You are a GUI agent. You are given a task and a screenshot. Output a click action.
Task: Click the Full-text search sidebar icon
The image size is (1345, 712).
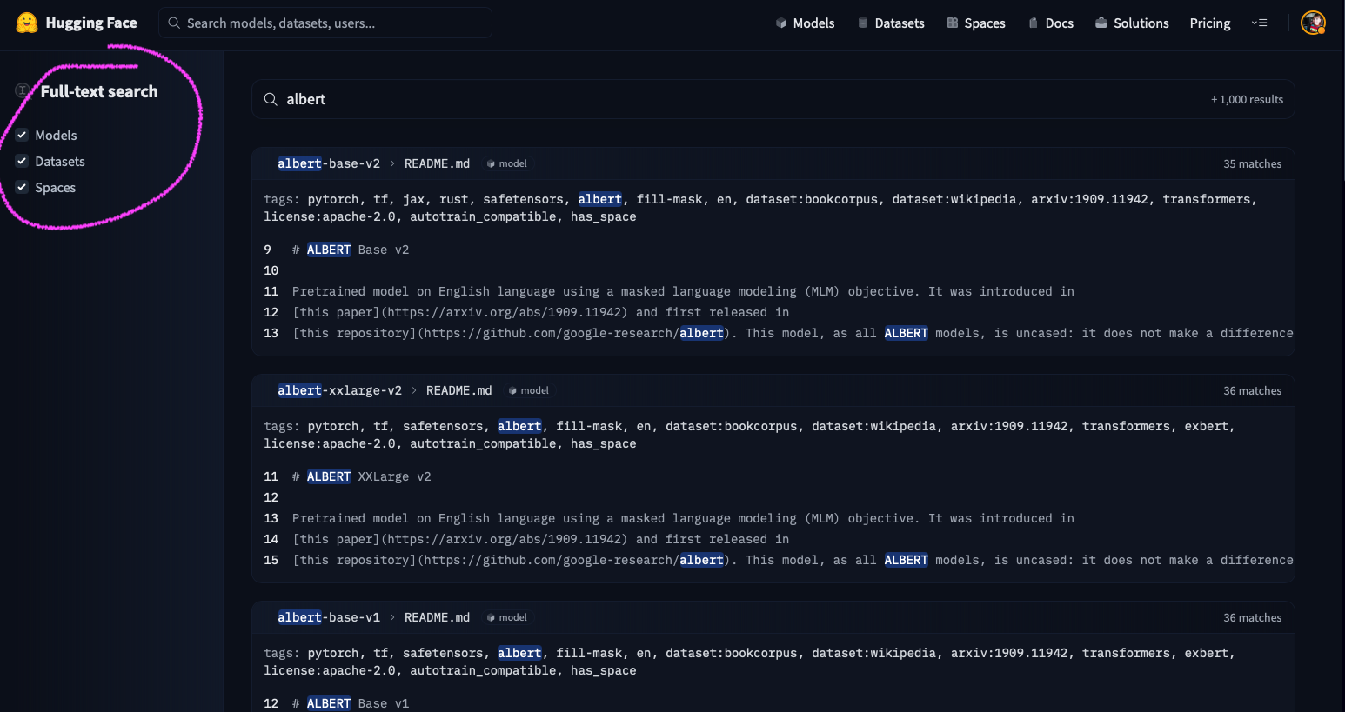[x=23, y=90]
